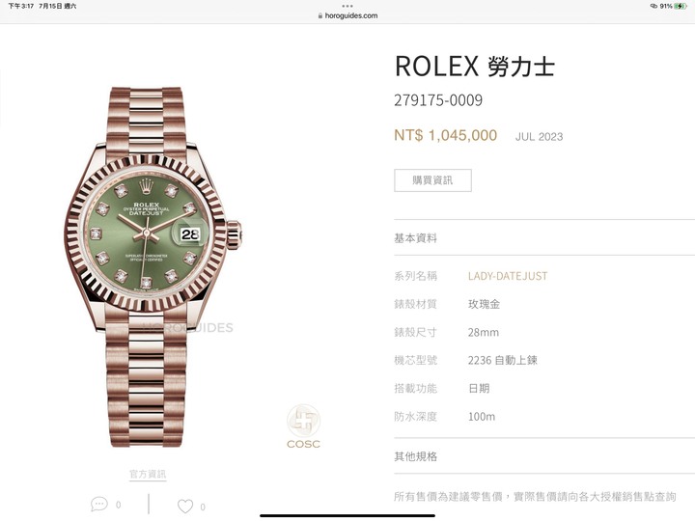Viewport: 695px width, 521px height.
Task: Tap the like count beside the heart
Action: [203, 507]
